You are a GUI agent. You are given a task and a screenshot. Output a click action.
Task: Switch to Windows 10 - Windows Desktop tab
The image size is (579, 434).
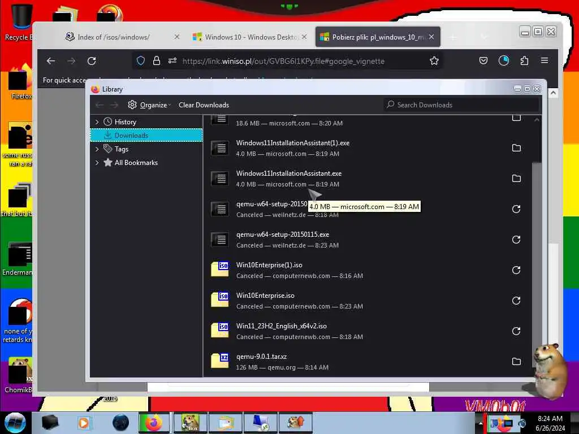(250, 37)
